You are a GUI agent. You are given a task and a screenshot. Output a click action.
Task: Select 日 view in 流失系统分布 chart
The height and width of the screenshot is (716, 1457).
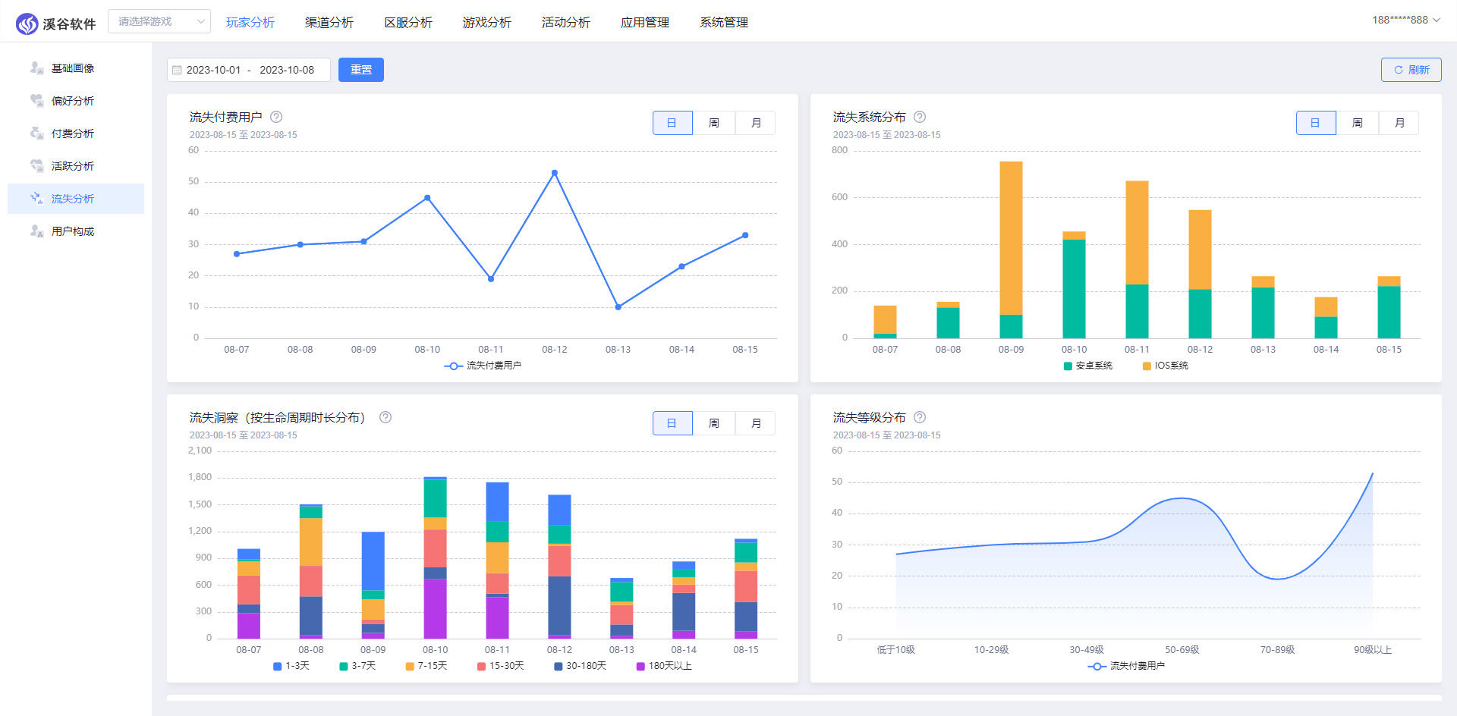pyautogui.click(x=1316, y=123)
